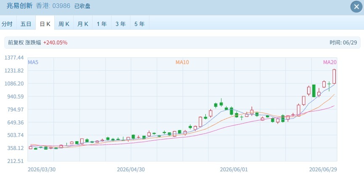
Task: Click the 2026/06/29 date axis label
Action: (323, 169)
